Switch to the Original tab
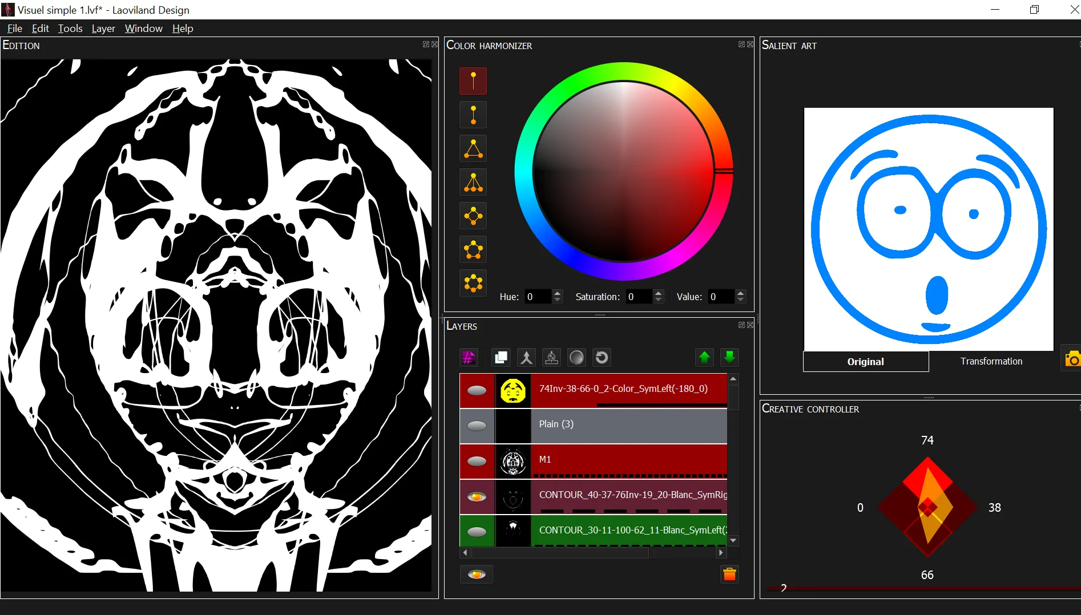The height and width of the screenshot is (615, 1081). pos(866,362)
